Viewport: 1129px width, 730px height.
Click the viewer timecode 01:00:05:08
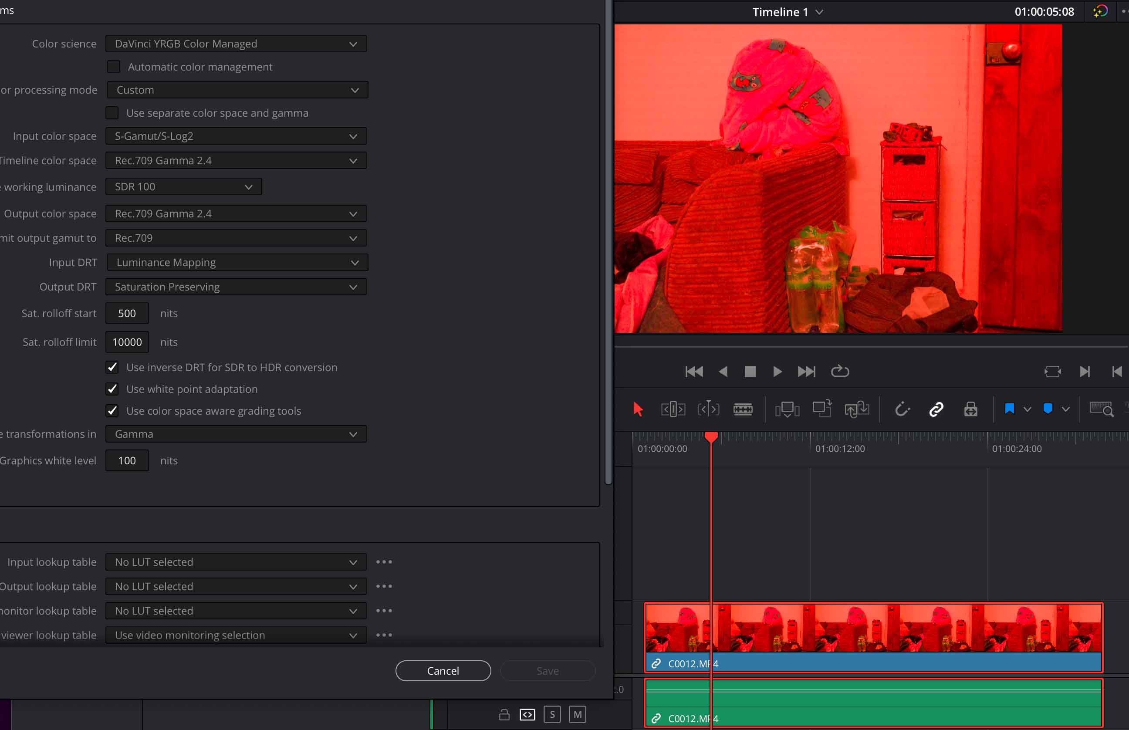coord(1044,12)
